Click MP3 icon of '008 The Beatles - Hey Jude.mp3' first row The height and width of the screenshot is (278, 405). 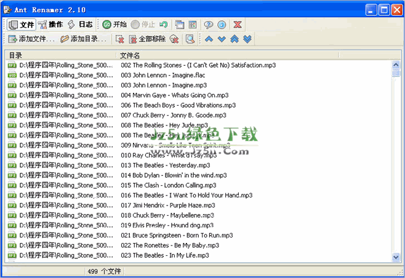12,125
